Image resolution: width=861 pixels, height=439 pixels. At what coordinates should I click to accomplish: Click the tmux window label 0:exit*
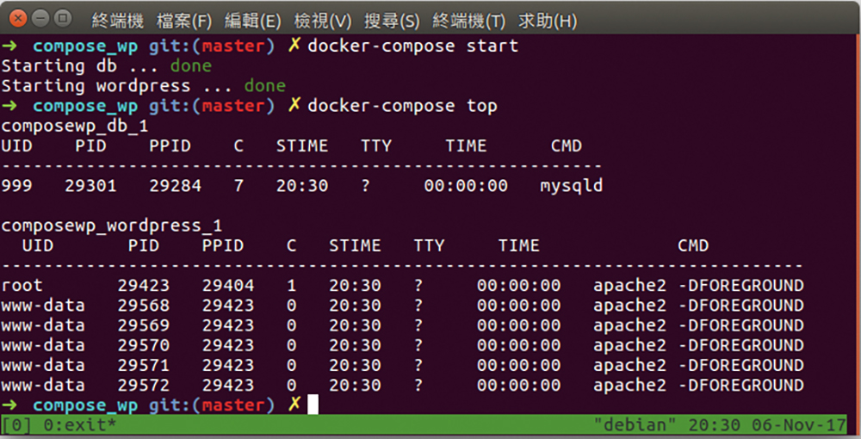click(x=79, y=424)
